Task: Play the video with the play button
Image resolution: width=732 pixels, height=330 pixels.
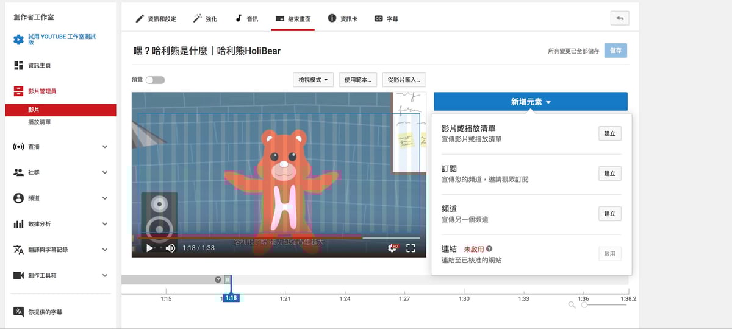Action: pos(149,248)
